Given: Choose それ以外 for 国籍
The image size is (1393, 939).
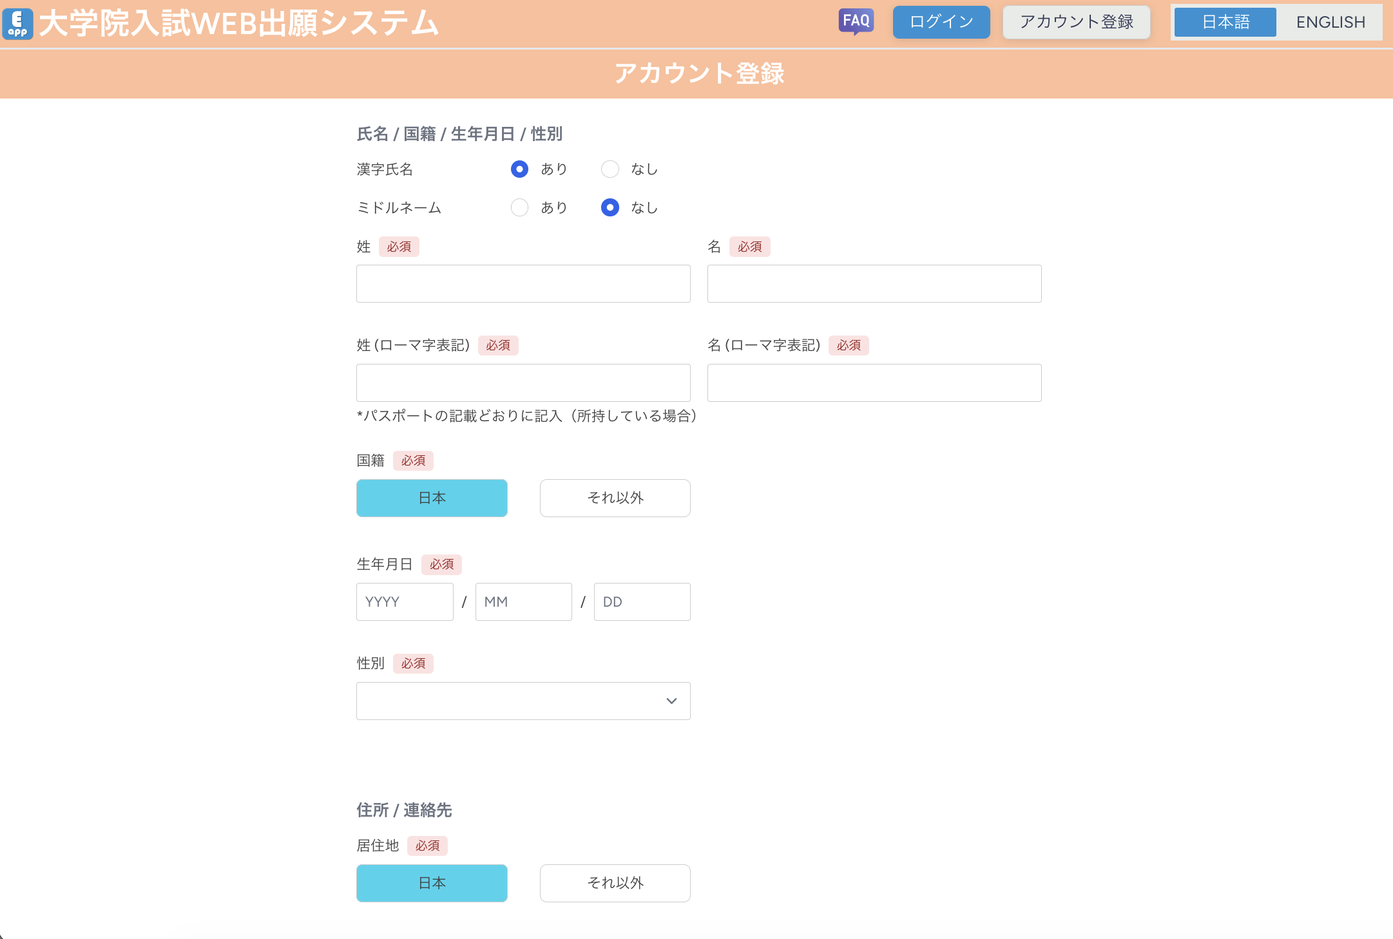Looking at the screenshot, I should pyautogui.click(x=615, y=498).
